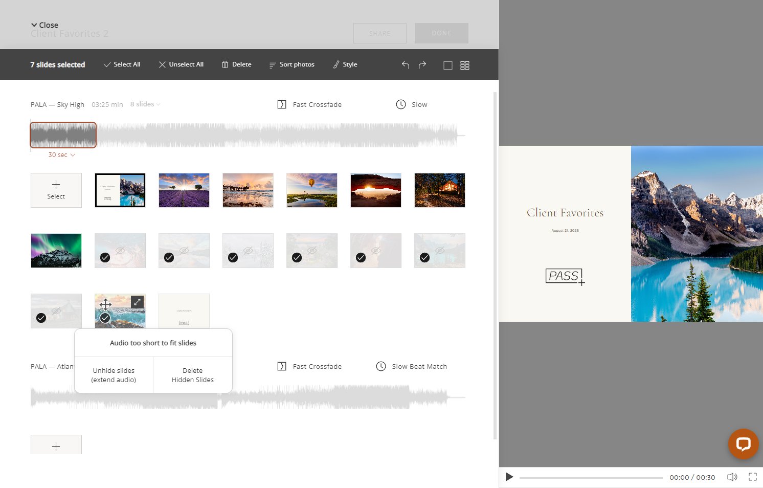Click Unselect All in toolbar
Image resolution: width=763 pixels, height=488 pixels.
(181, 64)
